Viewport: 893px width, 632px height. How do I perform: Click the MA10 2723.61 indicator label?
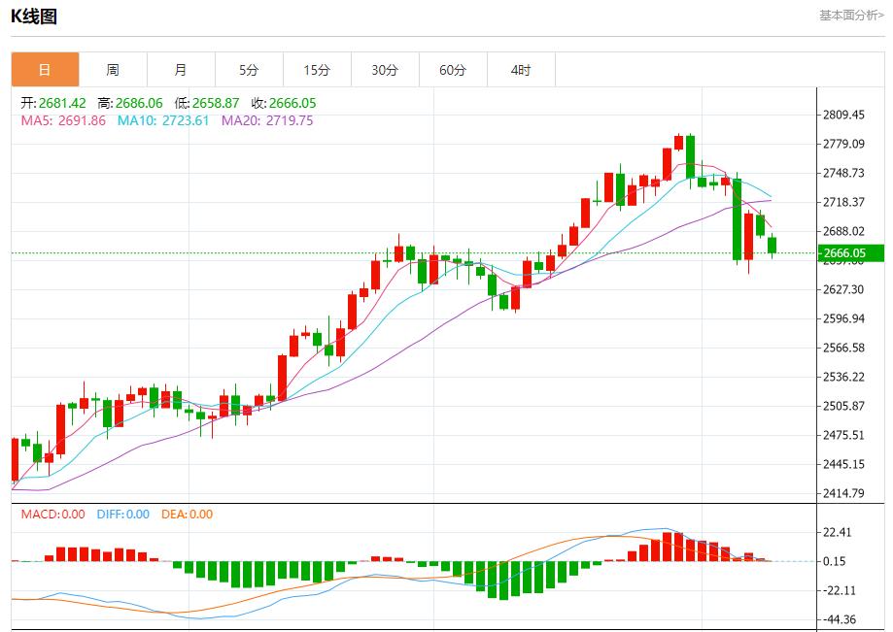(163, 121)
